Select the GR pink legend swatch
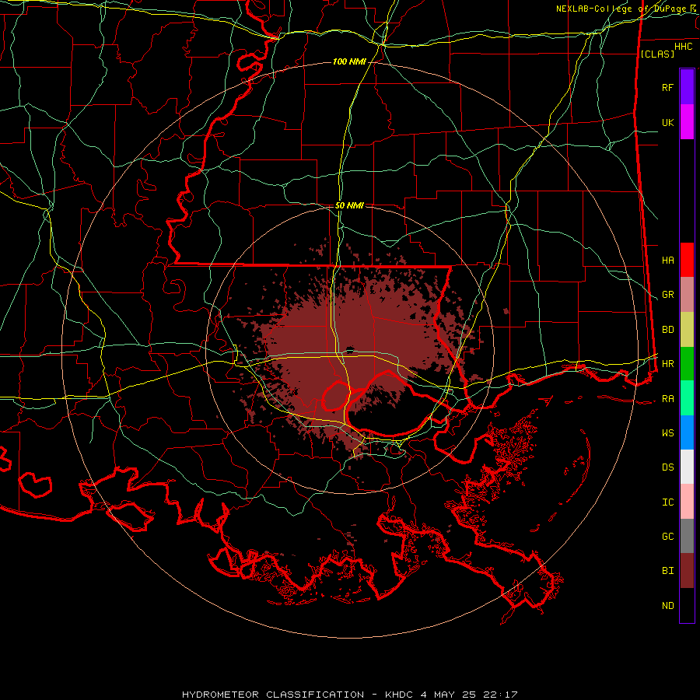The height and width of the screenshot is (700, 700). click(687, 295)
